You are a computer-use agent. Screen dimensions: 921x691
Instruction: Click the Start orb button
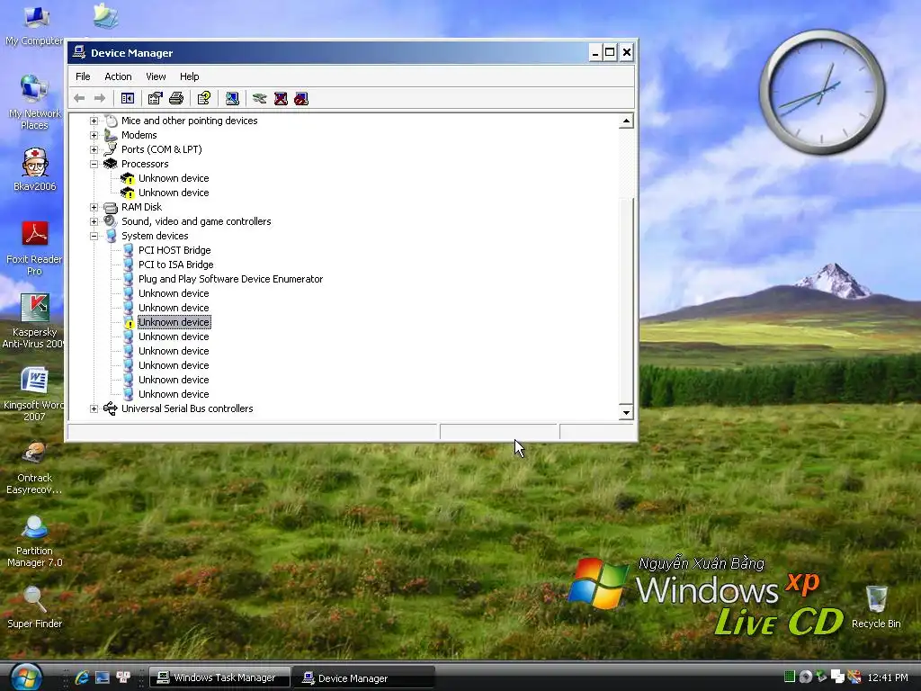(x=26, y=677)
